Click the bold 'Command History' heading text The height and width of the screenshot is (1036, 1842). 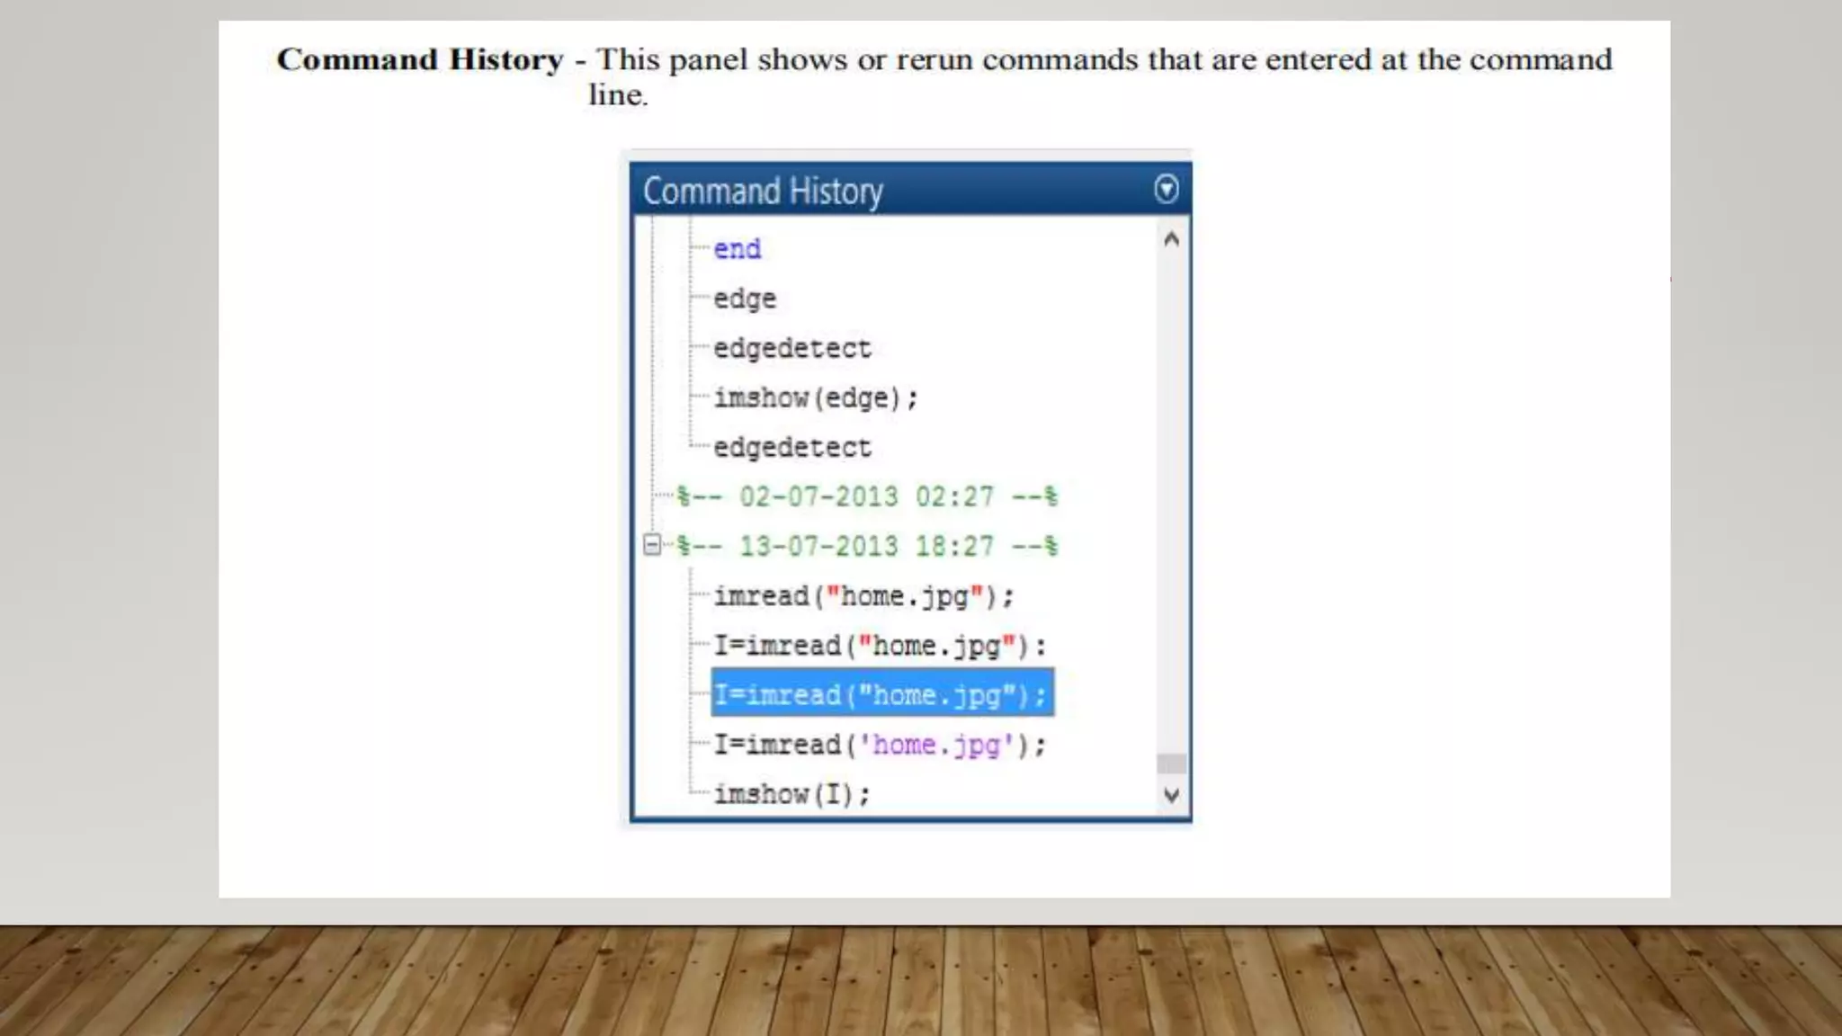coord(419,59)
